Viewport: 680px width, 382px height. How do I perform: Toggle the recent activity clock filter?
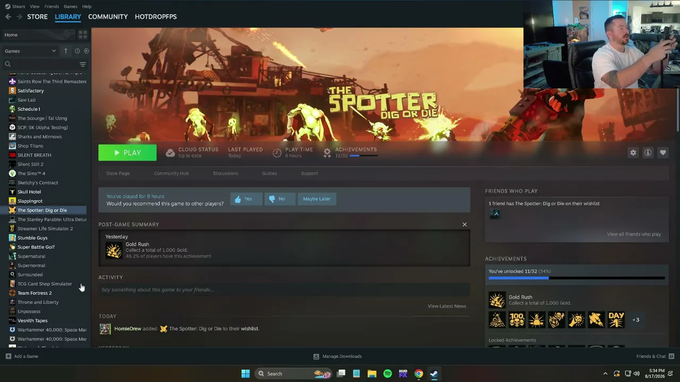click(77, 51)
